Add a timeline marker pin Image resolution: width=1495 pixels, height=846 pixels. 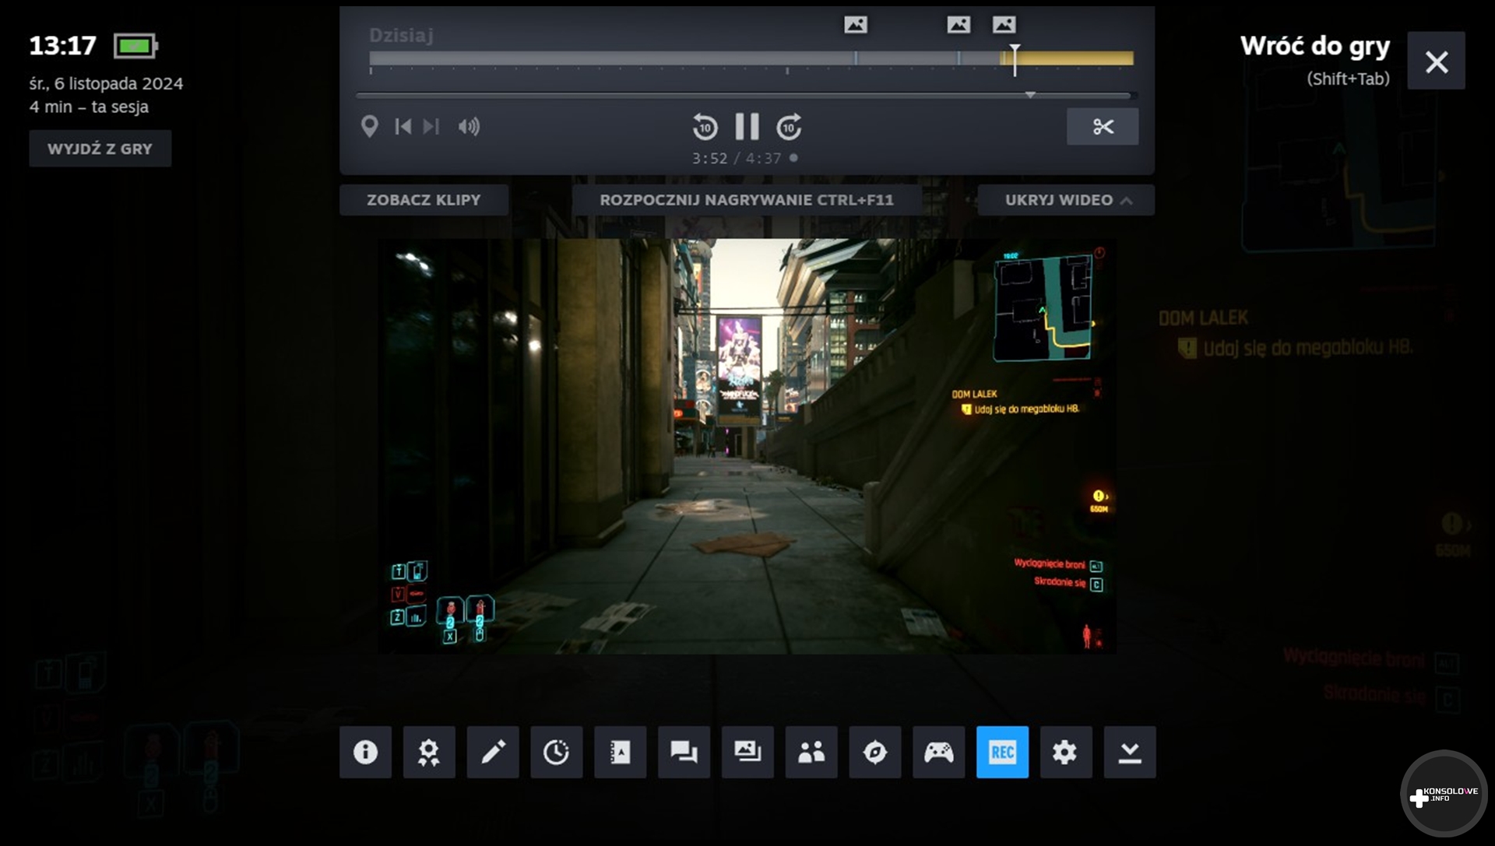click(x=370, y=126)
